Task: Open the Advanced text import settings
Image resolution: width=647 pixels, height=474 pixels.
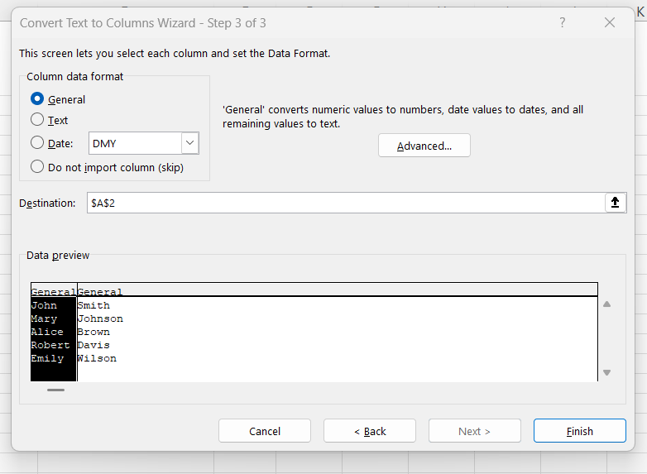Action: click(424, 146)
